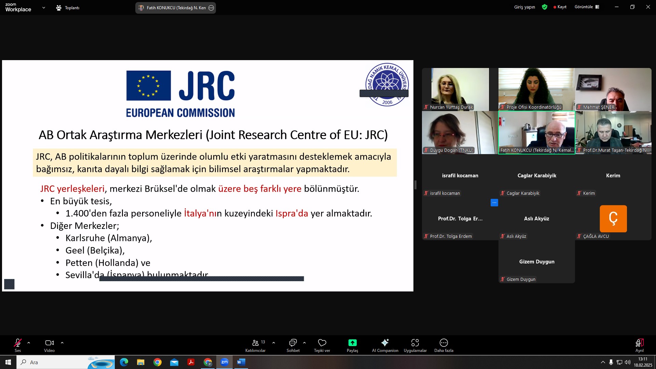Select Duygu Dogan (TNKU) video tile
This screenshot has width=656, height=369.
460,133
